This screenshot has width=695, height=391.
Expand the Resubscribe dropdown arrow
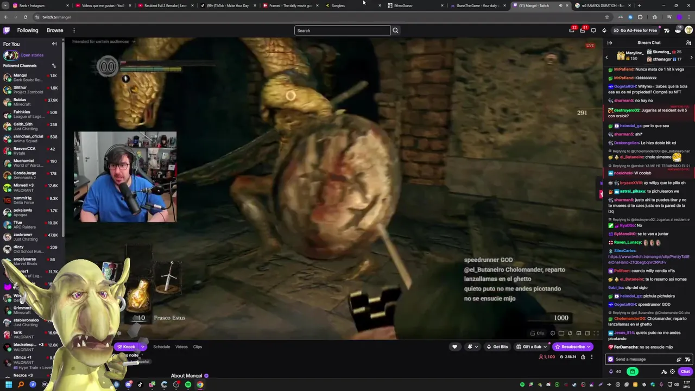pos(589,346)
